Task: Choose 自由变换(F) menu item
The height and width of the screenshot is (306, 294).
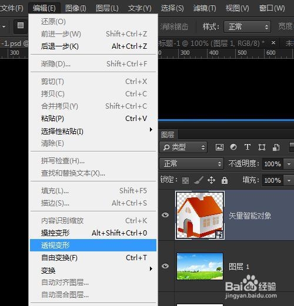Action: tap(93, 258)
